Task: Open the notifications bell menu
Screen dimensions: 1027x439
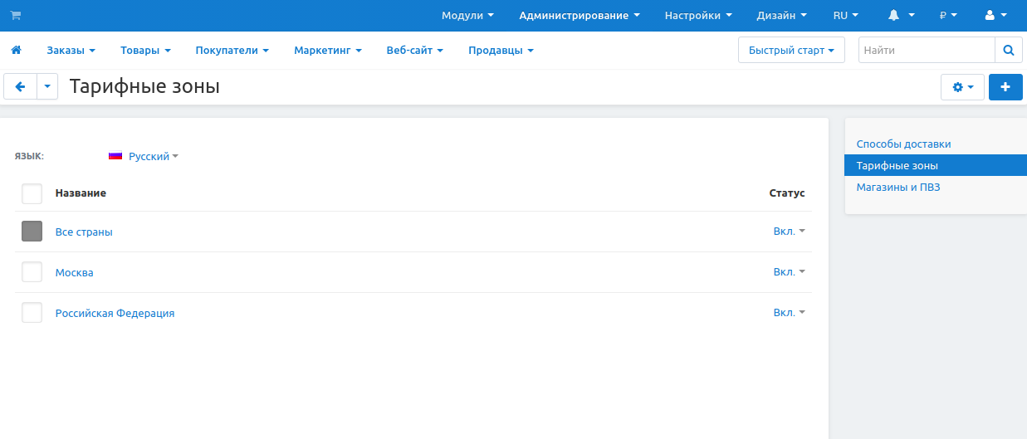Action: coord(901,15)
